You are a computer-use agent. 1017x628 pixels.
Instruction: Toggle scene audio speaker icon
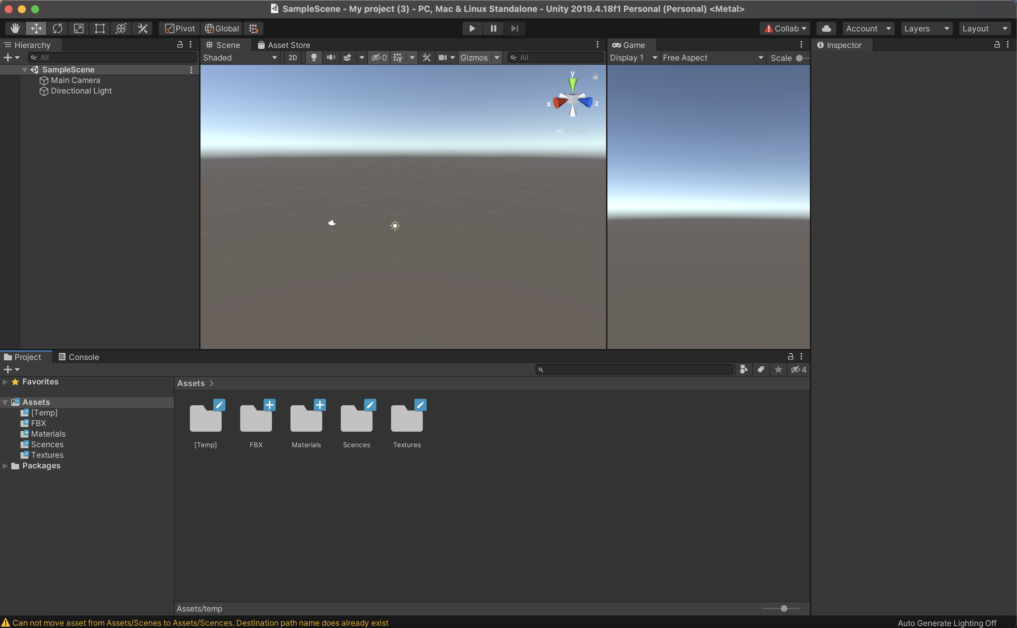point(331,58)
